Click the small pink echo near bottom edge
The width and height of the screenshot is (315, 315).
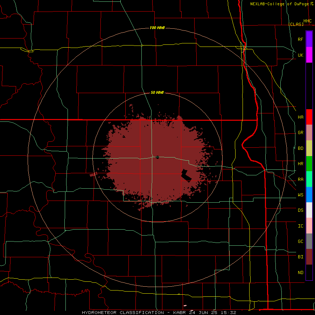click(185, 306)
